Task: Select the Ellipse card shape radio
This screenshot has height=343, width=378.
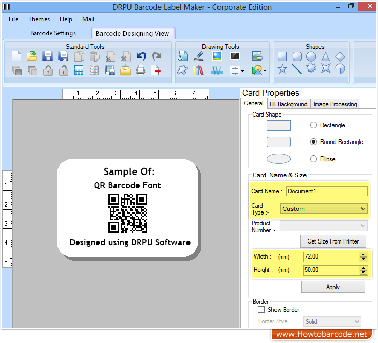Action: click(x=313, y=159)
